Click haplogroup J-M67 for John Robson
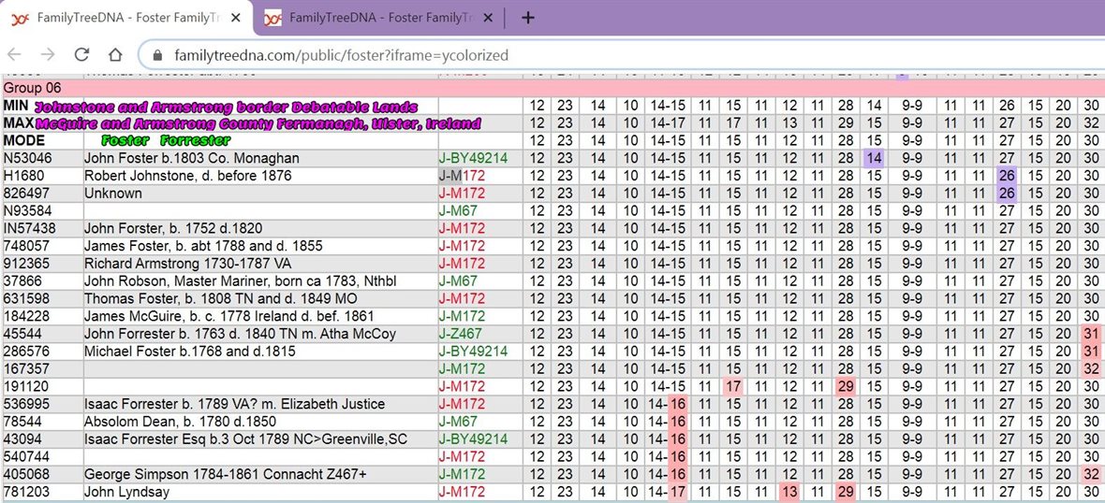This screenshot has width=1105, height=503. pyautogui.click(x=457, y=281)
